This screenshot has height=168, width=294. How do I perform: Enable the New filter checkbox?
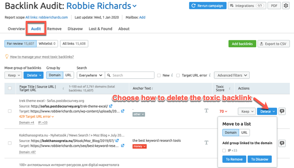(159, 75)
